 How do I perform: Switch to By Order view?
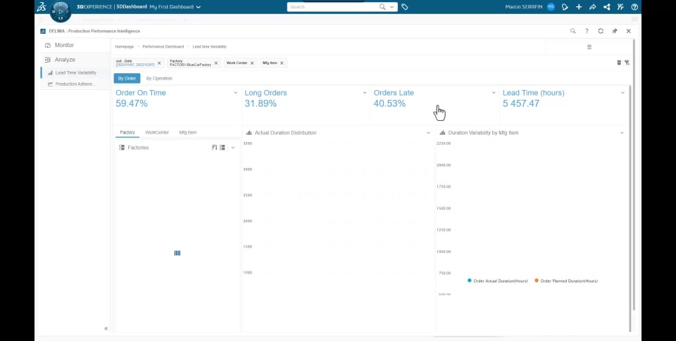tap(127, 78)
